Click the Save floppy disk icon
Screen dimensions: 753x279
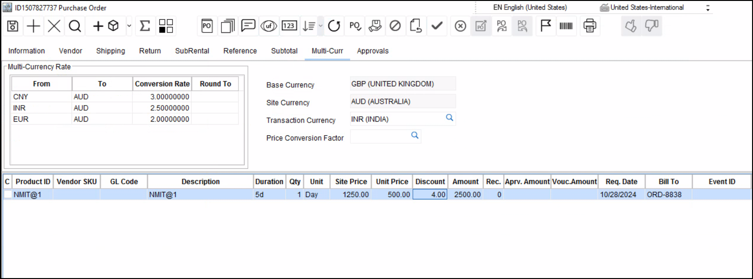pos(13,26)
